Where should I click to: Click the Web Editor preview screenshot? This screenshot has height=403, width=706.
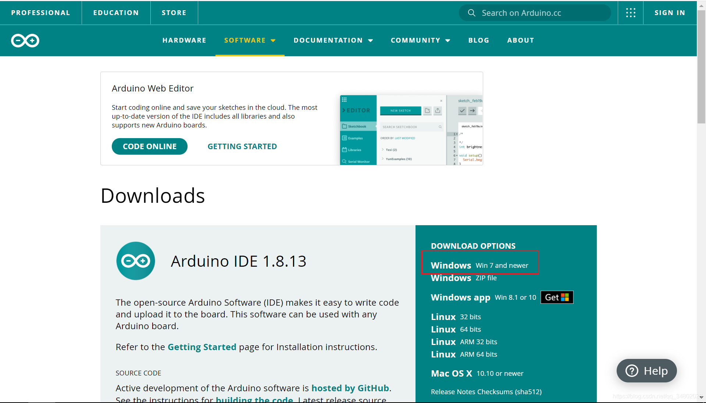(411, 130)
